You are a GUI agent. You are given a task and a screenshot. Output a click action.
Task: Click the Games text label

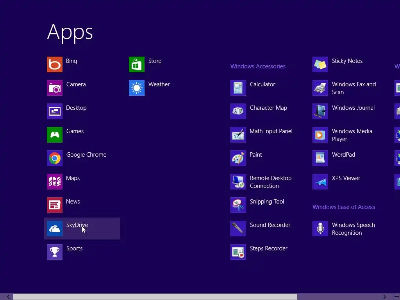coord(75,131)
